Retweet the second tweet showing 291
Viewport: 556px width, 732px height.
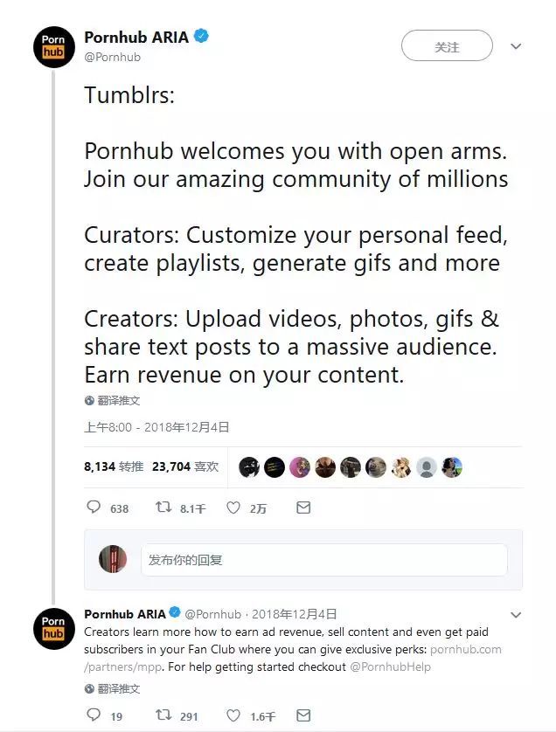coord(163,715)
